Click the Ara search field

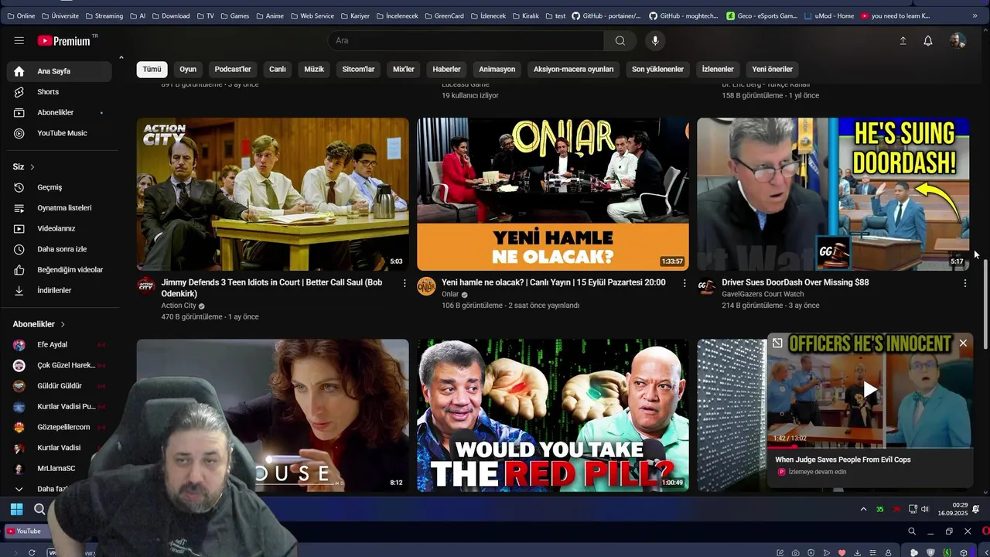(x=466, y=41)
